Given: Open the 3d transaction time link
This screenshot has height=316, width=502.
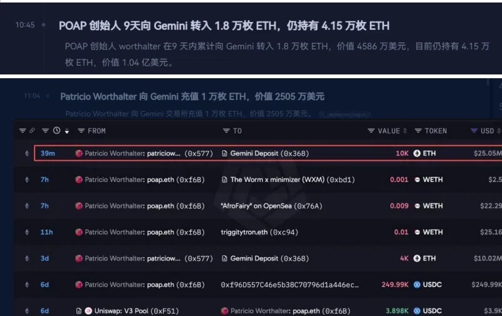Looking at the screenshot, I should pos(44,258).
